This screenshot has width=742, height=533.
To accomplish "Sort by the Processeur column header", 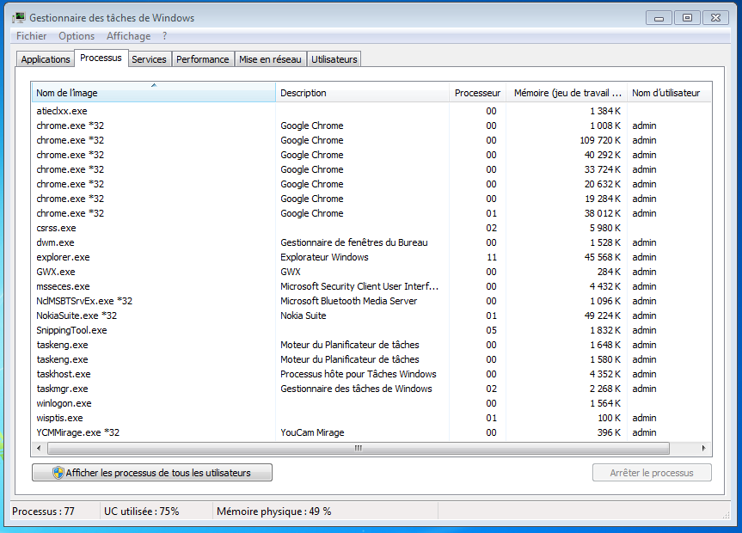I will 477,92.
